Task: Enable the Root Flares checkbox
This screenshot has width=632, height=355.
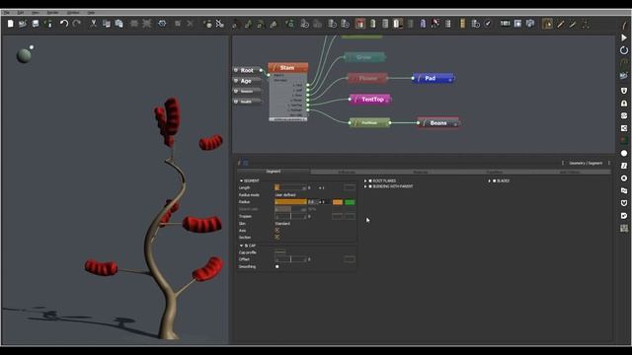Action: point(370,181)
